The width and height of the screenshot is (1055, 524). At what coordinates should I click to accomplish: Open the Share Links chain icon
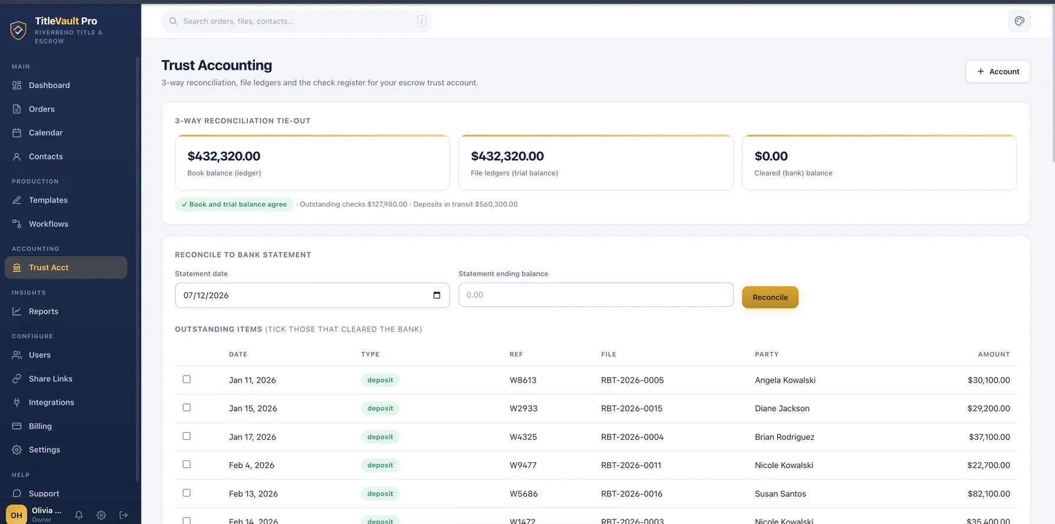[16, 379]
